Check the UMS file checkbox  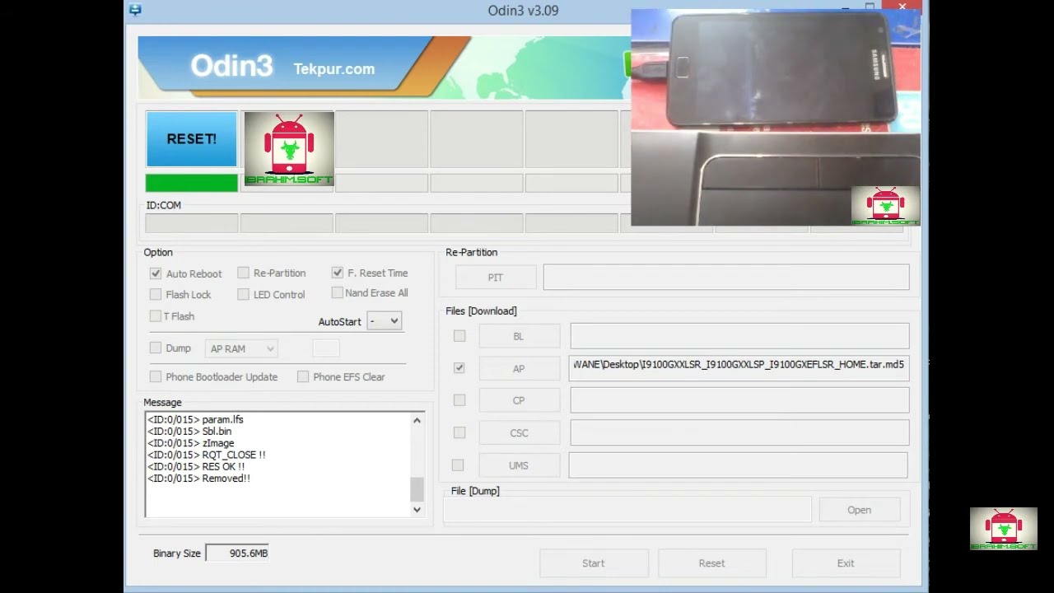(x=458, y=465)
